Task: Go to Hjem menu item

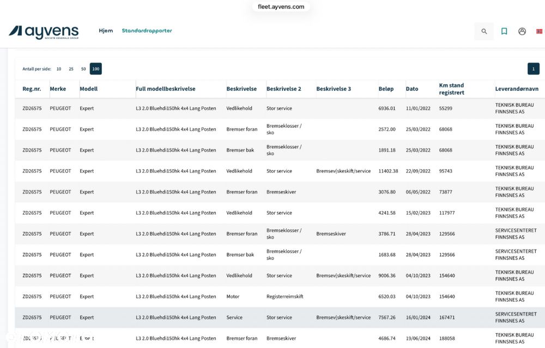Action: coord(106,30)
